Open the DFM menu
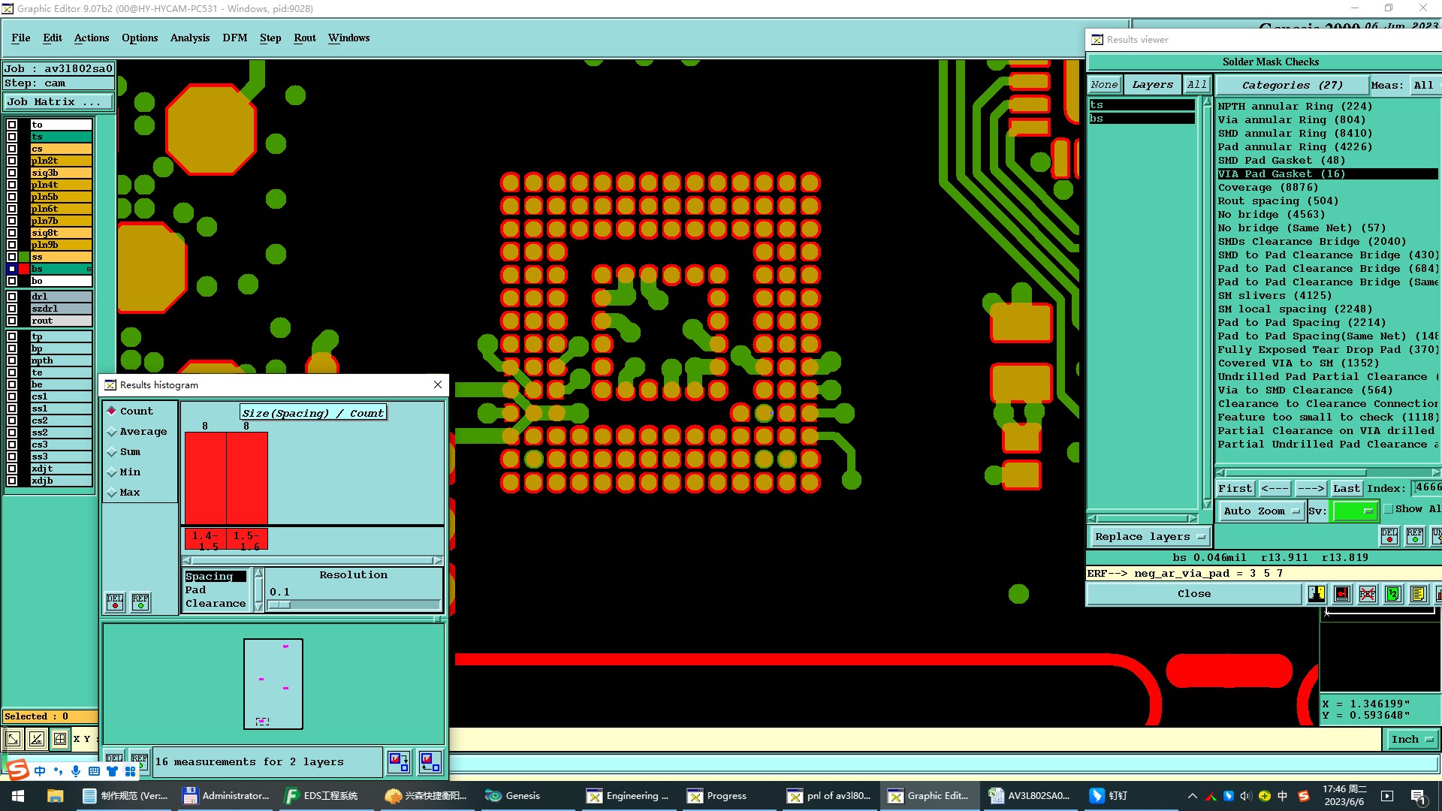This screenshot has width=1442, height=811. coord(234,38)
